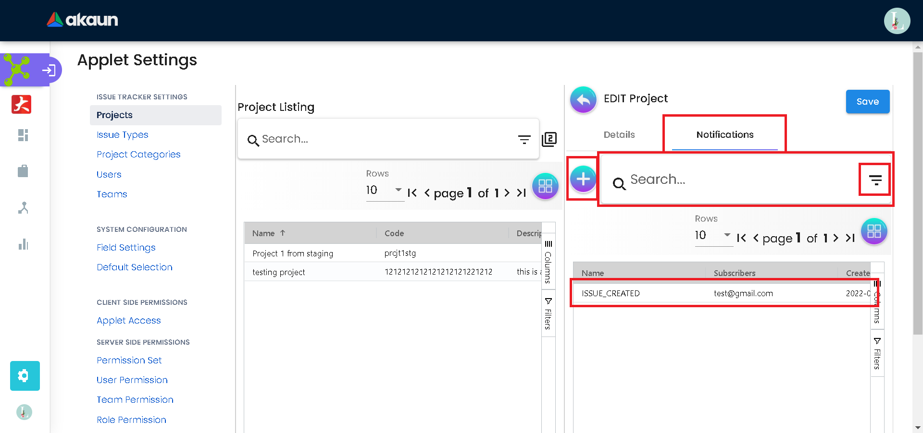Click the Project Listing search magnifier icon
This screenshot has height=433, width=923.
coord(253,140)
